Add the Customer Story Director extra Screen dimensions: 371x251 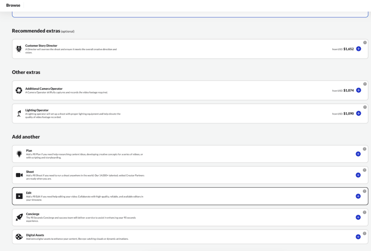358,49
